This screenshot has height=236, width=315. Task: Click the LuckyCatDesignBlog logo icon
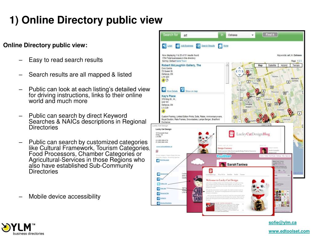pyautogui.click(x=232, y=134)
